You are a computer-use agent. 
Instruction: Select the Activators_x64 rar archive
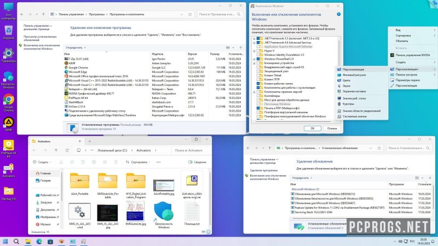[x=192, y=185]
